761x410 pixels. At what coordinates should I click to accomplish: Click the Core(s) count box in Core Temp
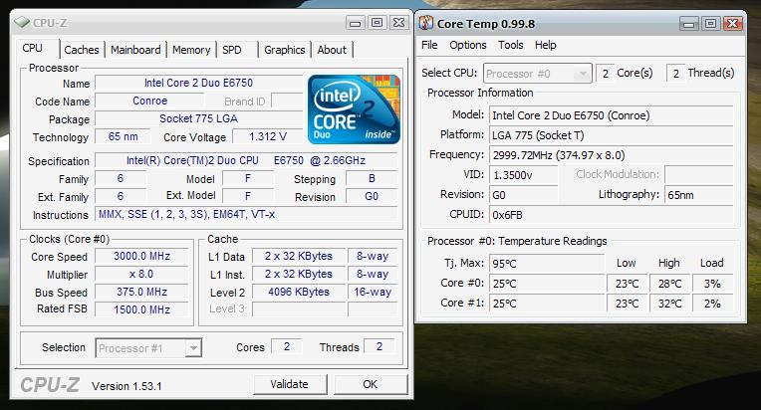coord(605,74)
